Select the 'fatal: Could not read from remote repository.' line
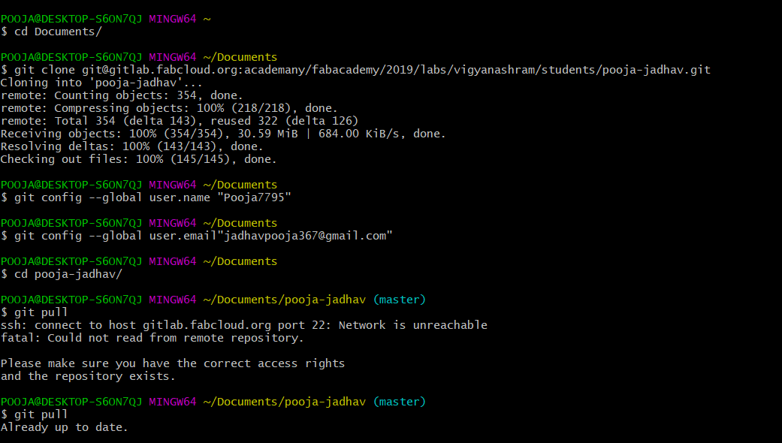Viewport: 782px width, 443px height. [152, 338]
